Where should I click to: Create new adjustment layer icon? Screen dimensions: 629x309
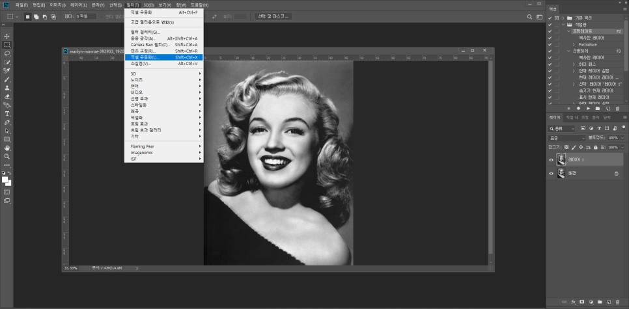591,301
